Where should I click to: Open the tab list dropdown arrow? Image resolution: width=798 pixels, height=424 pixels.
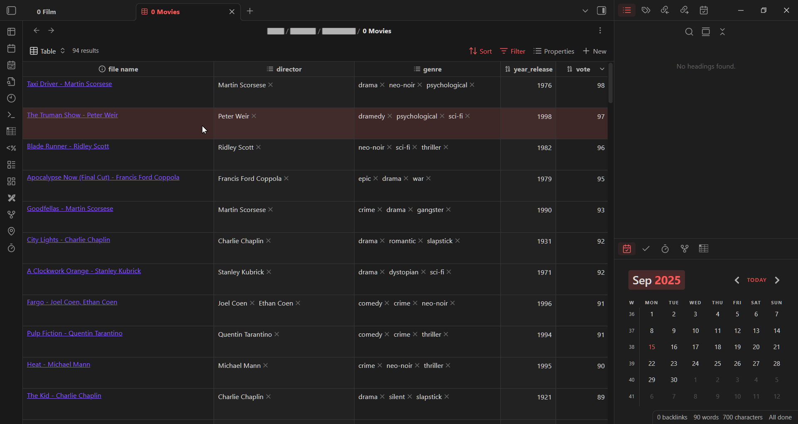click(x=585, y=11)
